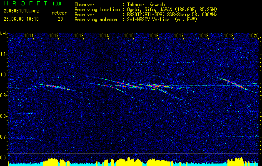
Task: Click the 0.8 frequency axis label
Action: point(3,116)
